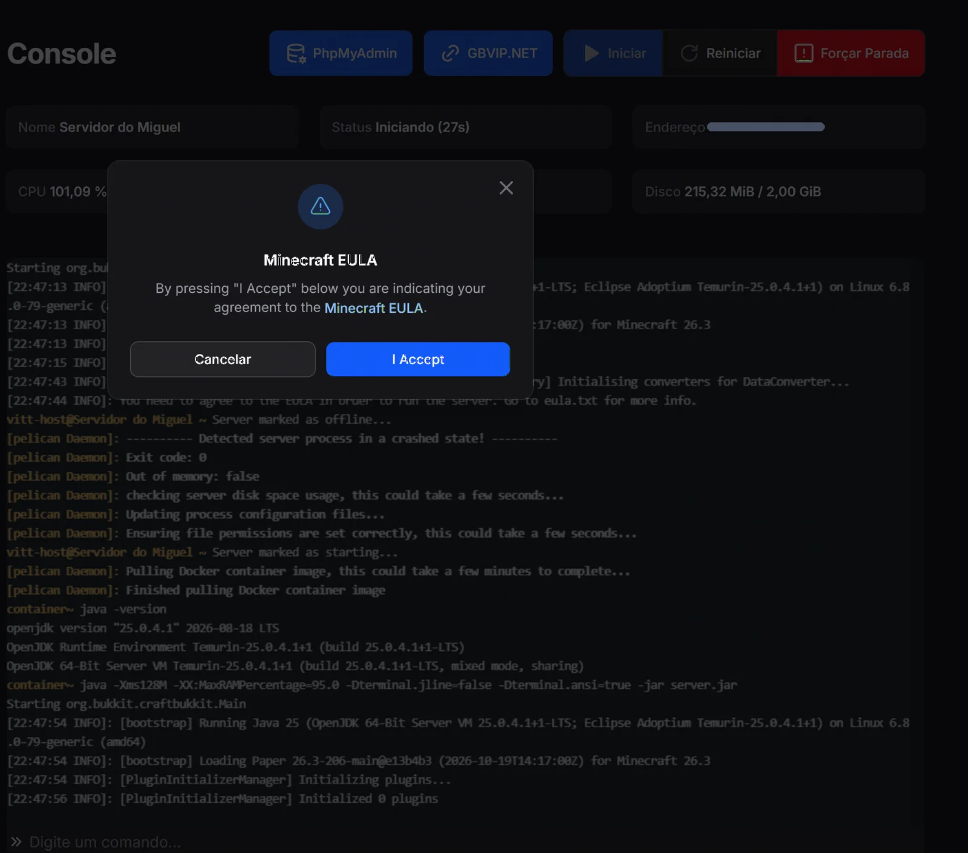Click the Reiniciar restart button
This screenshot has height=853, width=968.
pos(720,53)
